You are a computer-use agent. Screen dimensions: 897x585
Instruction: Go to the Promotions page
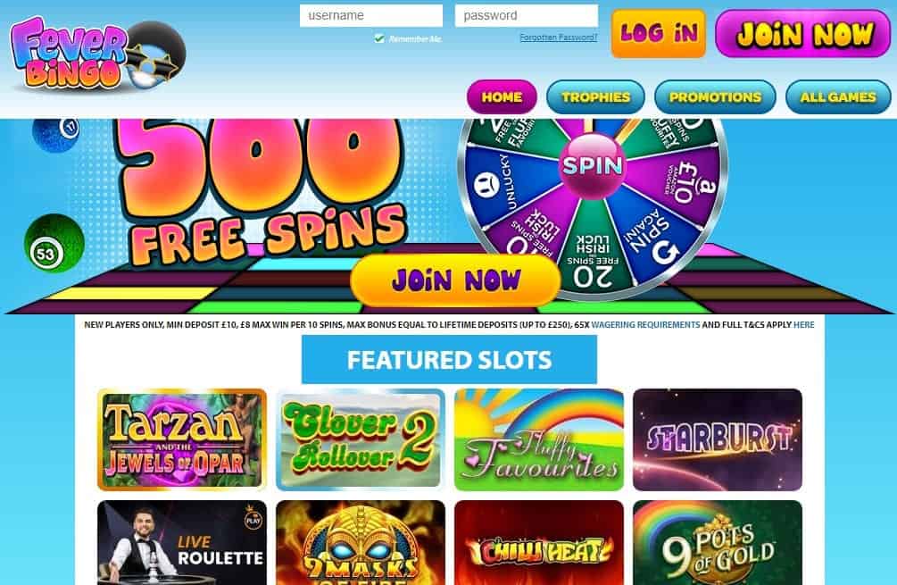pos(715,96)
